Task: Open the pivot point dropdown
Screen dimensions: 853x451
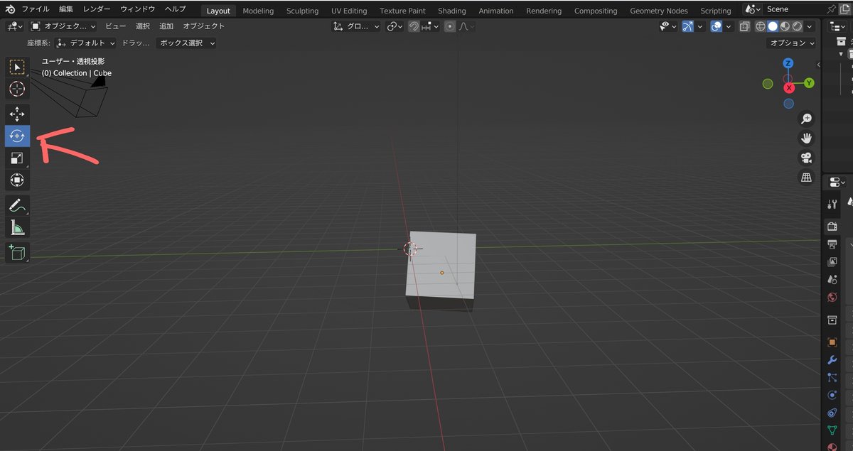Action: tap(395, 26)
